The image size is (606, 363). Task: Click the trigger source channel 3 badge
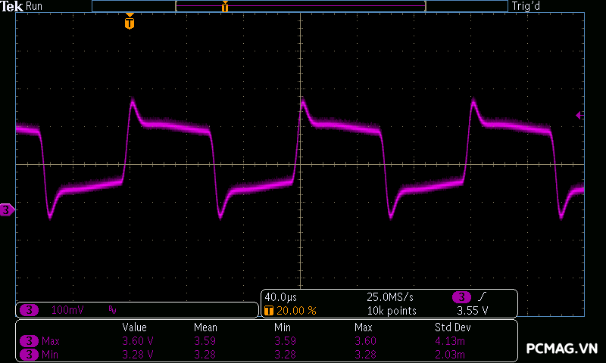(x=461, y=296)
